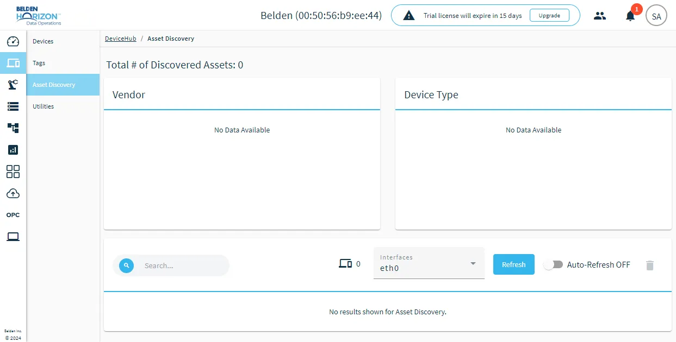Screen dimensions: 676x342
Task: Open the dashboard gauge icon in sidebar
Action: coord(13,41)
